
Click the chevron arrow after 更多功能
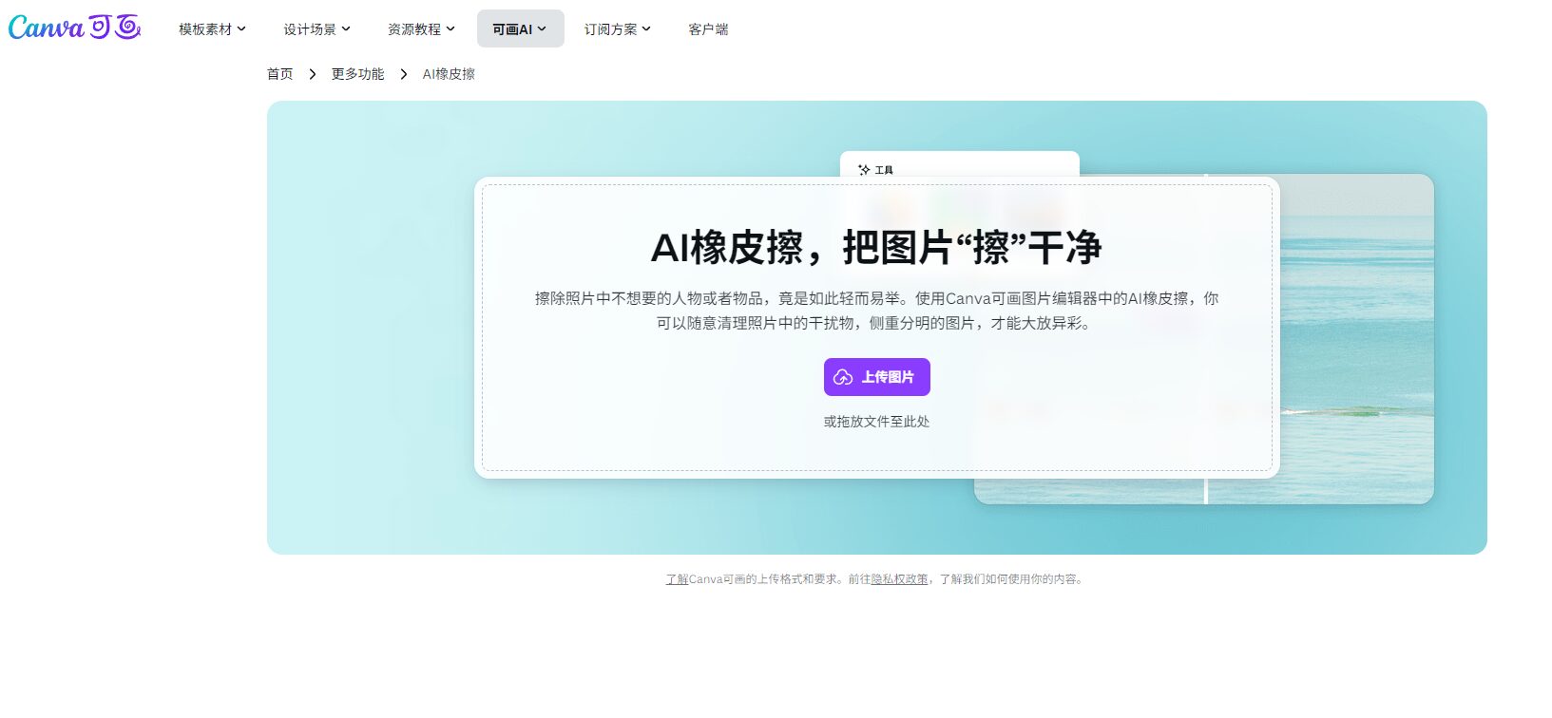[x=403, y=74]
